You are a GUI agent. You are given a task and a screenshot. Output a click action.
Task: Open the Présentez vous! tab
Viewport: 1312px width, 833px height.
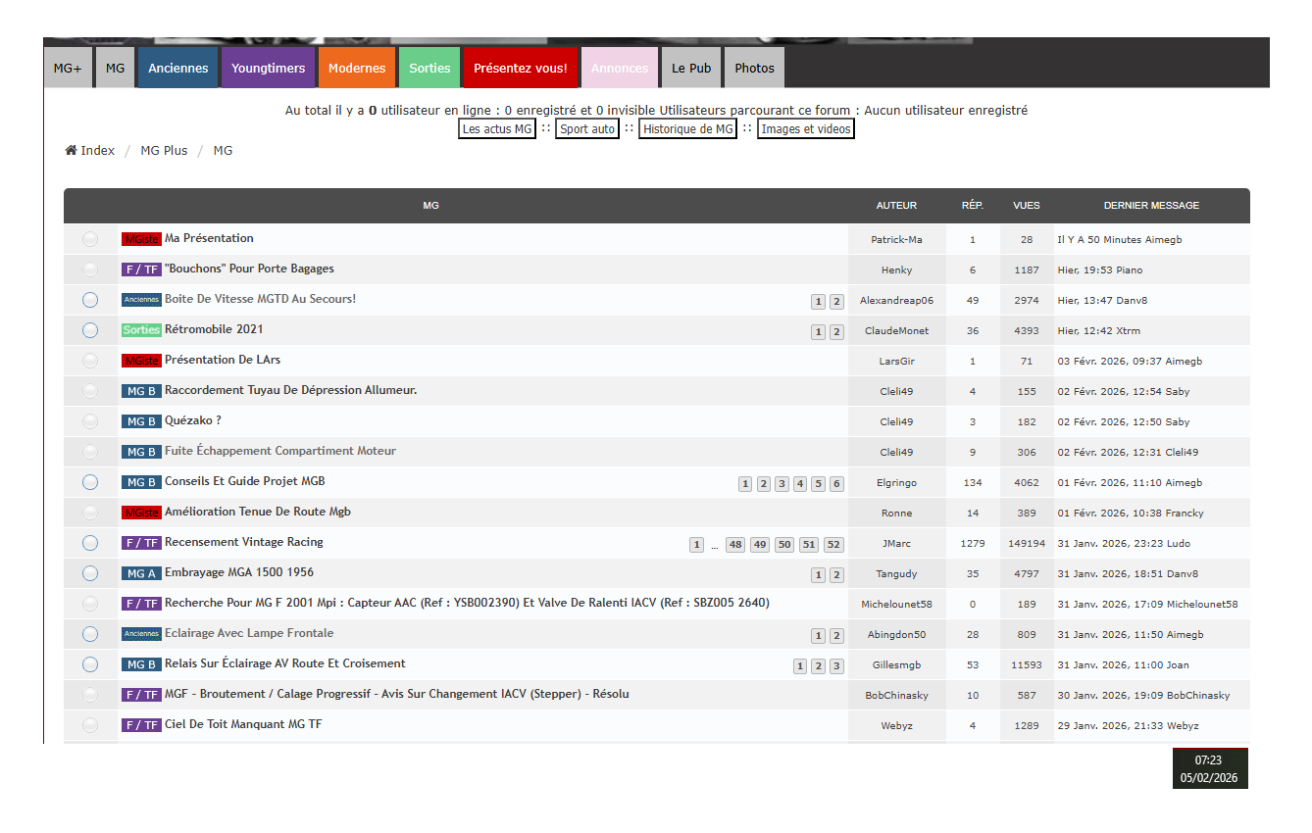click(x=520, y=69)
